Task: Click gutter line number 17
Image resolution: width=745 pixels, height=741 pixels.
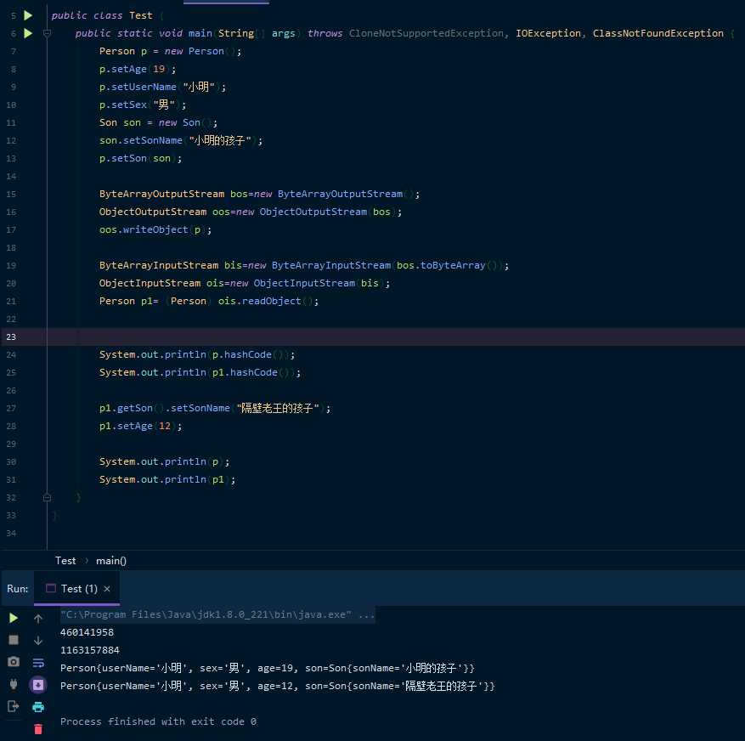Action: coord(11,229)
